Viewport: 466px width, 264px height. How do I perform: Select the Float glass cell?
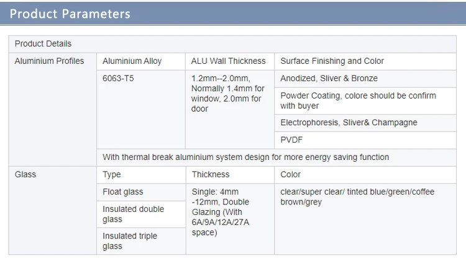point(141,192)
